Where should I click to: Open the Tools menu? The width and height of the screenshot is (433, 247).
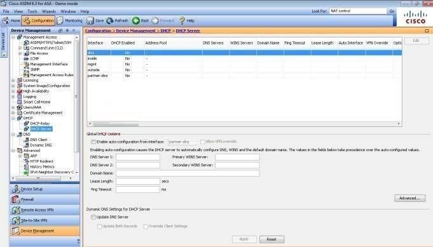(32, 11)
